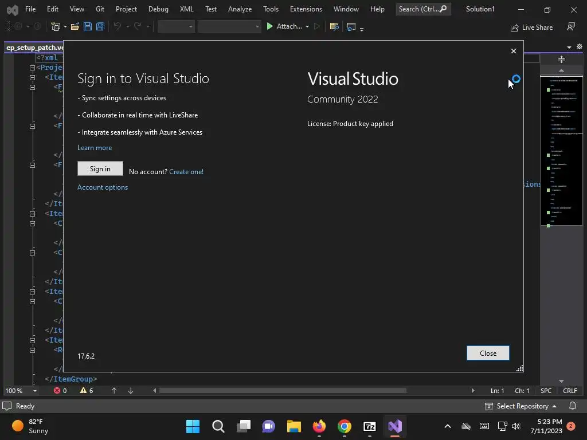Click the tab well settings gear icon
Screen dimensions: 587x440
coord(580,47)
